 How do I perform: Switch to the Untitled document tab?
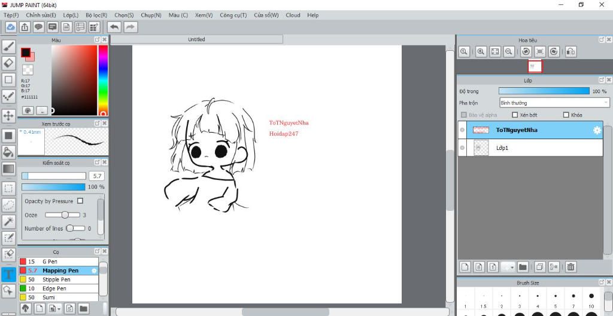(x=196, y=39)
